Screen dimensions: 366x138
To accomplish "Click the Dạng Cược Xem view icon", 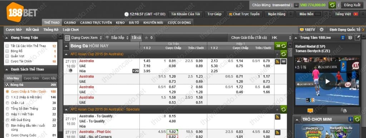I will 67,38.
